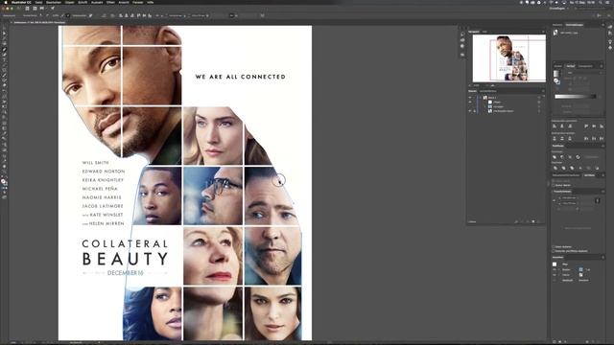Click the Navigator poster thumbnail preview
614x345 pixels.
click(x=509, y=58)
